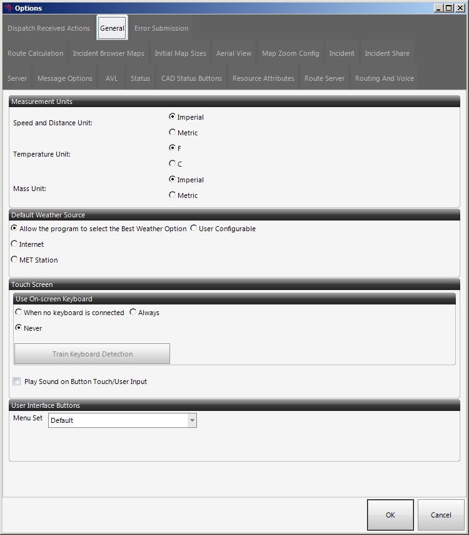This screenshot has height=535, width=469.
Task: Switch to the Server tab
Action: point(17,78)
